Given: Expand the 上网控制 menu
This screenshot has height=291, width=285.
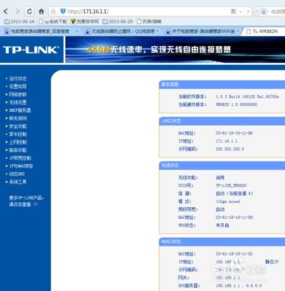Looking at the screenshot, I should point(18,142).
